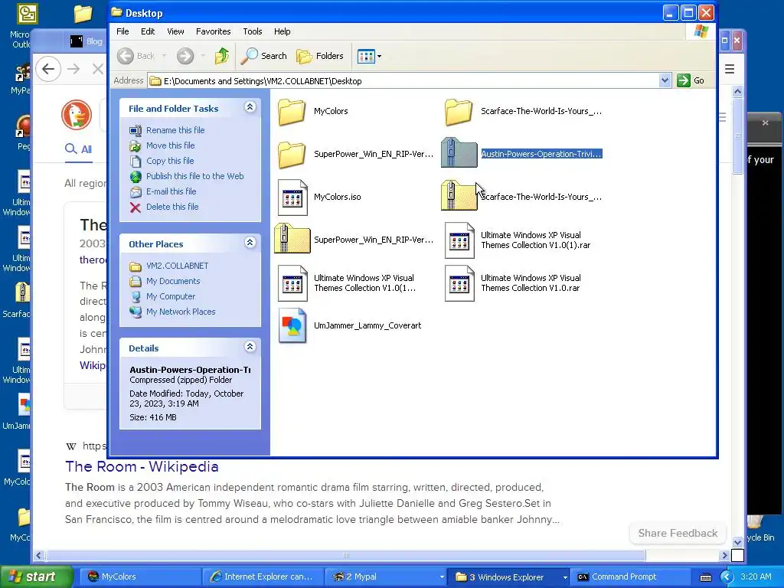Viewport: 784px width, 588px height.
Task: Go to My Network Places link
Action: (x=181, y=312)
